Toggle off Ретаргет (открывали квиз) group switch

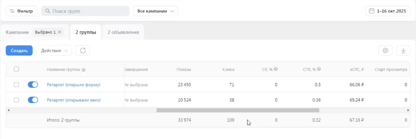33,100
